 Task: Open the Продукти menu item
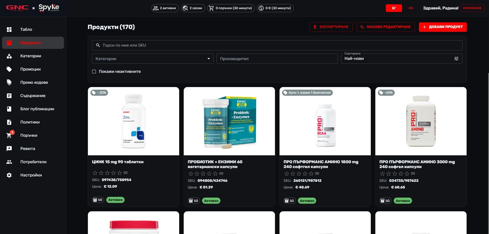(33, 43)
